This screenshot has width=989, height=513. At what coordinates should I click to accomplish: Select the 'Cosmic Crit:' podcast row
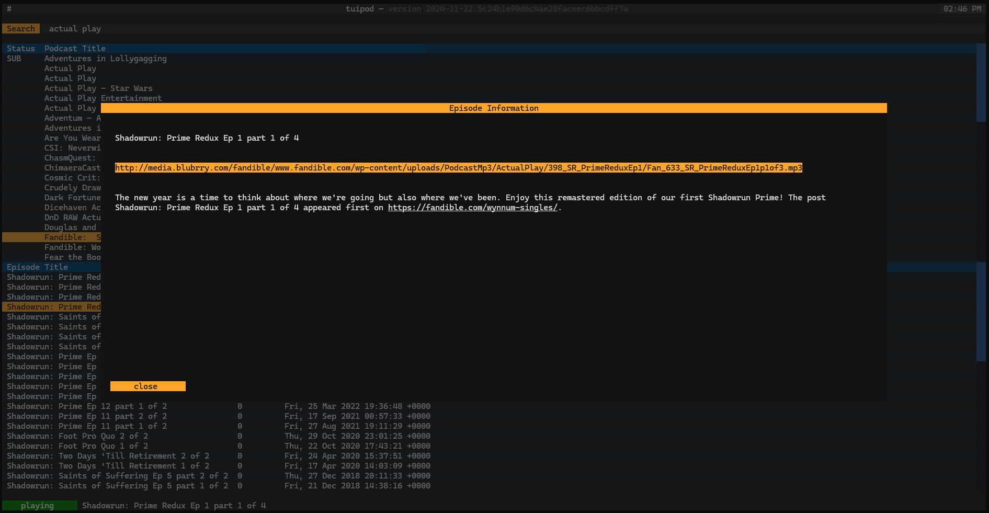[72, 178]
